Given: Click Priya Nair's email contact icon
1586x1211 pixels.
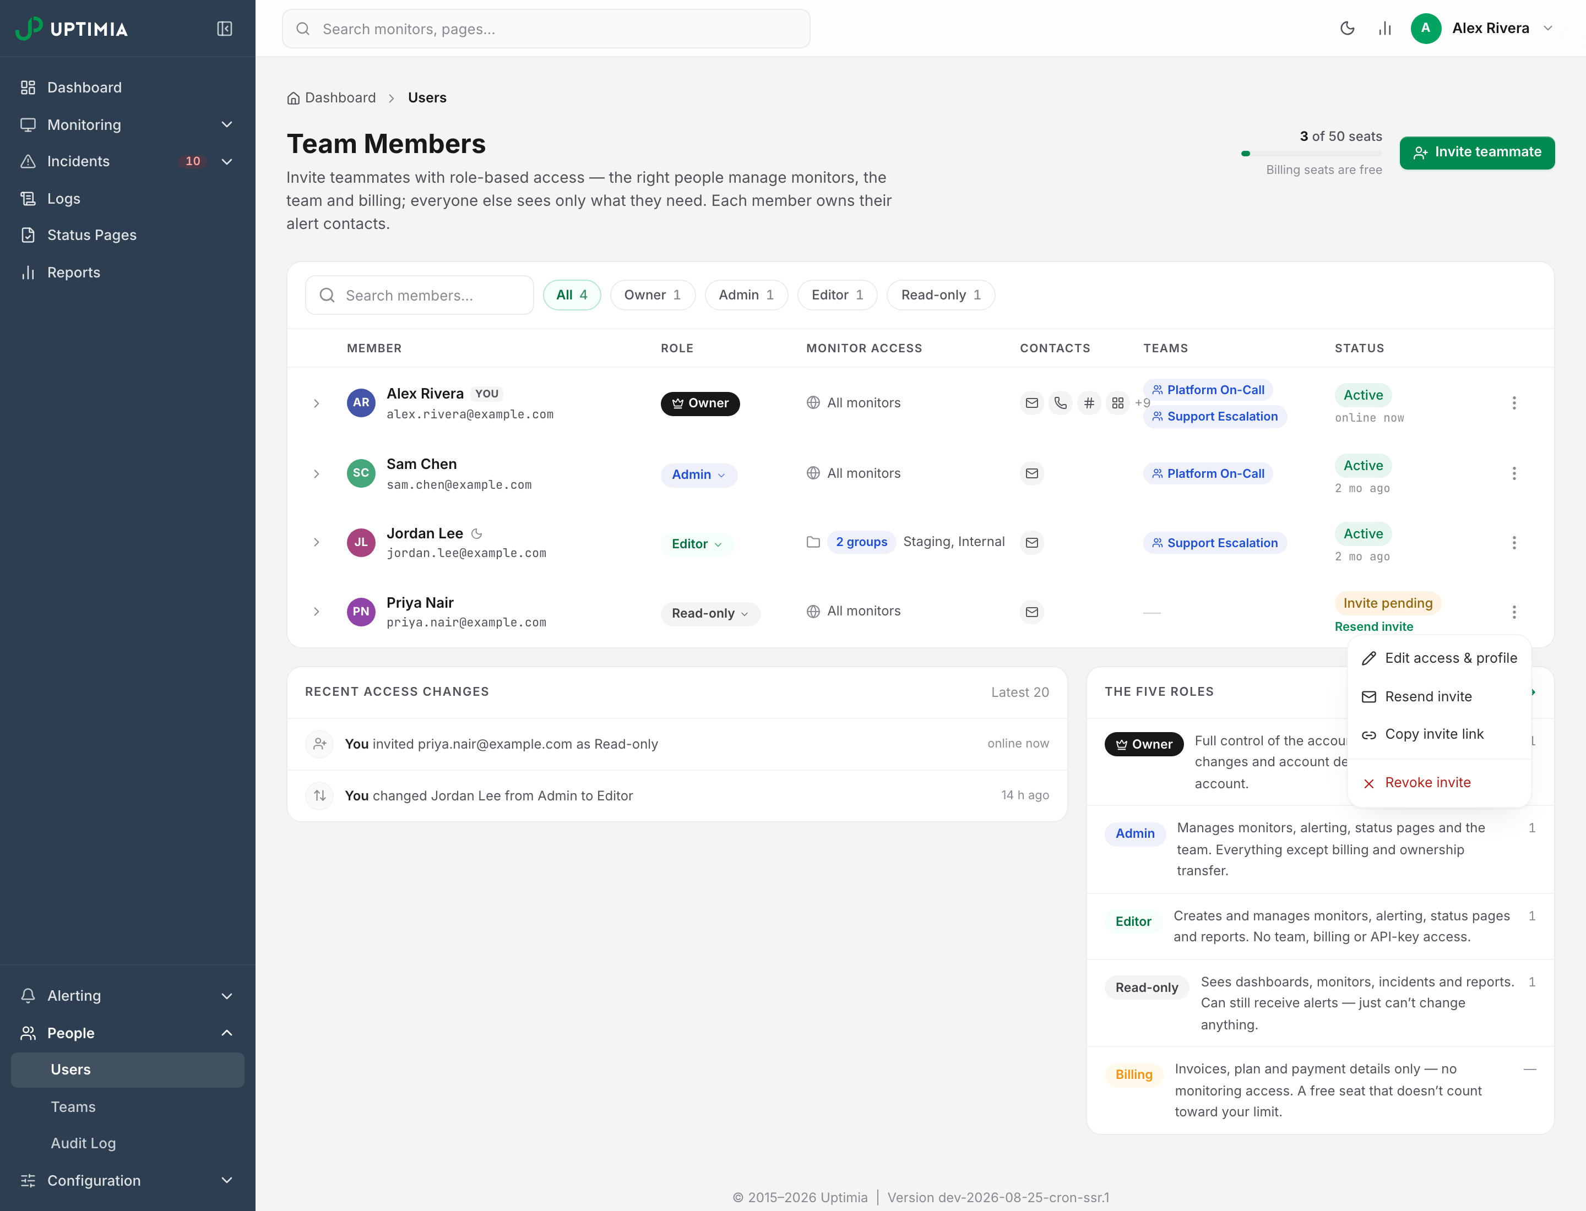Looking at the screenshot, I should (1032, 612).
